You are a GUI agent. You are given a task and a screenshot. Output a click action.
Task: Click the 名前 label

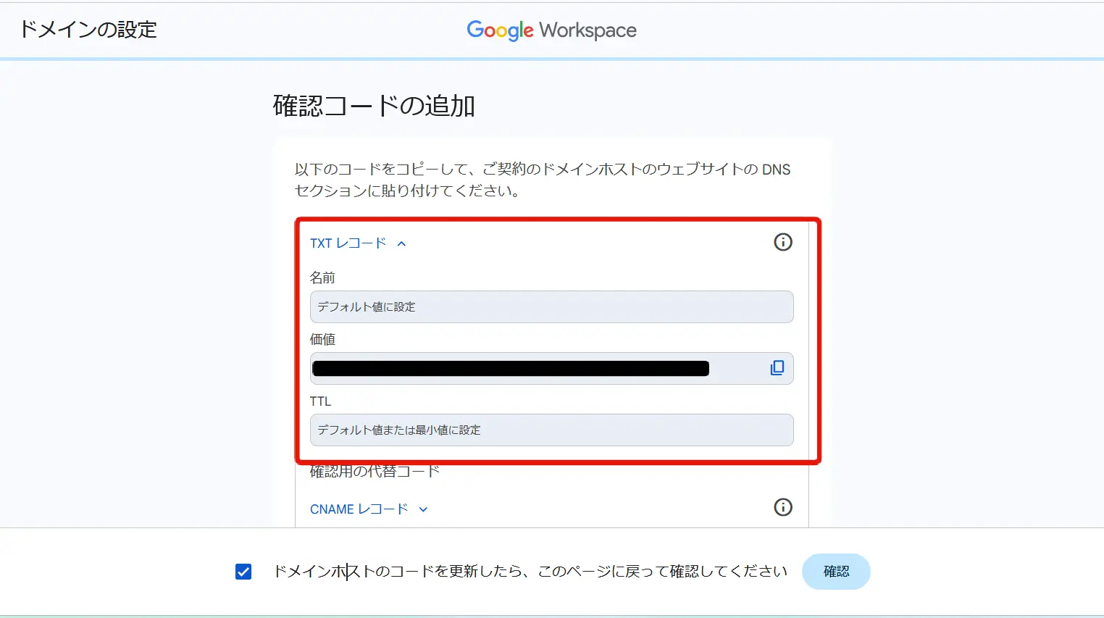pos(322,277)
